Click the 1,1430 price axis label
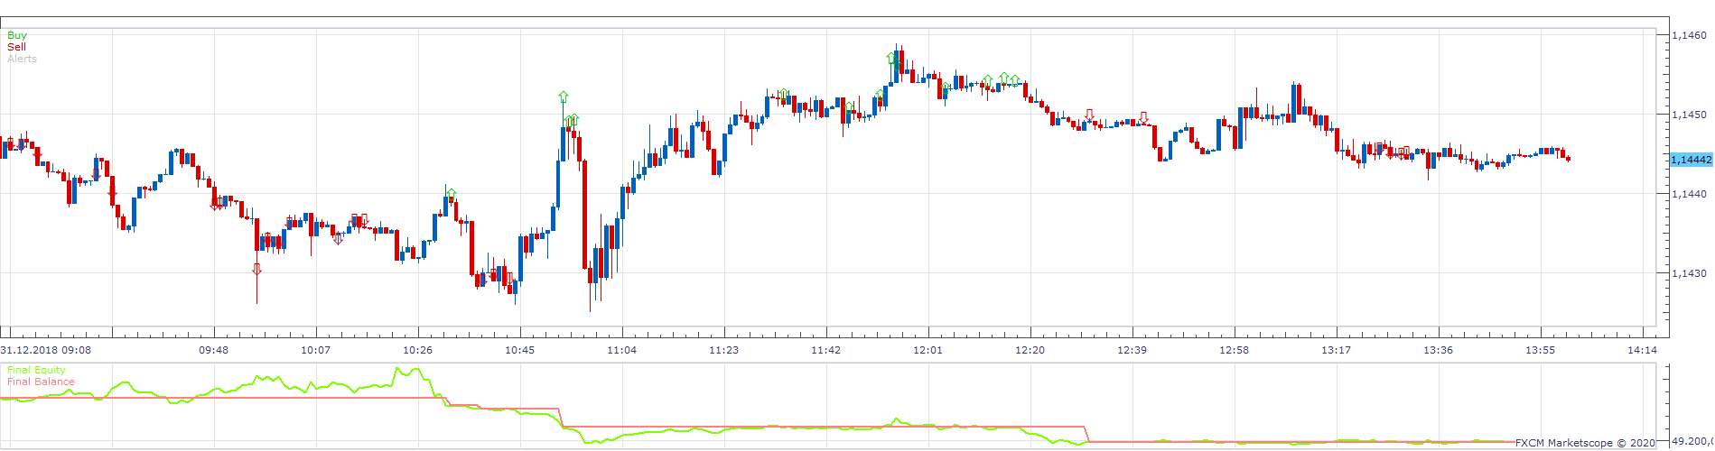The width and height of the screenshot is (1715, 451). coord(1689,273)
